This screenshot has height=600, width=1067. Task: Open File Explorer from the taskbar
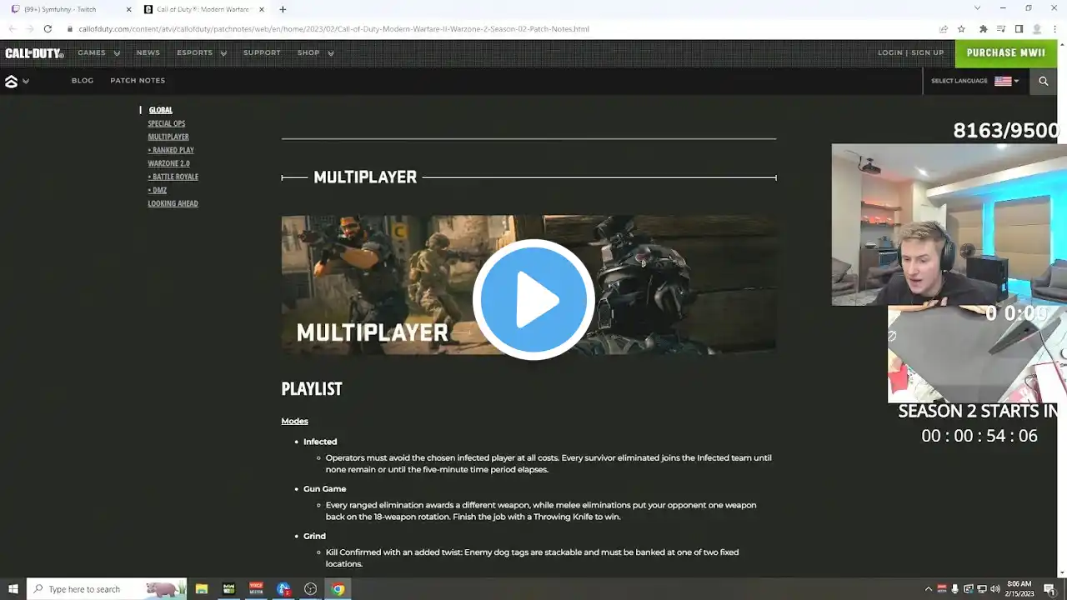point(202,589)
